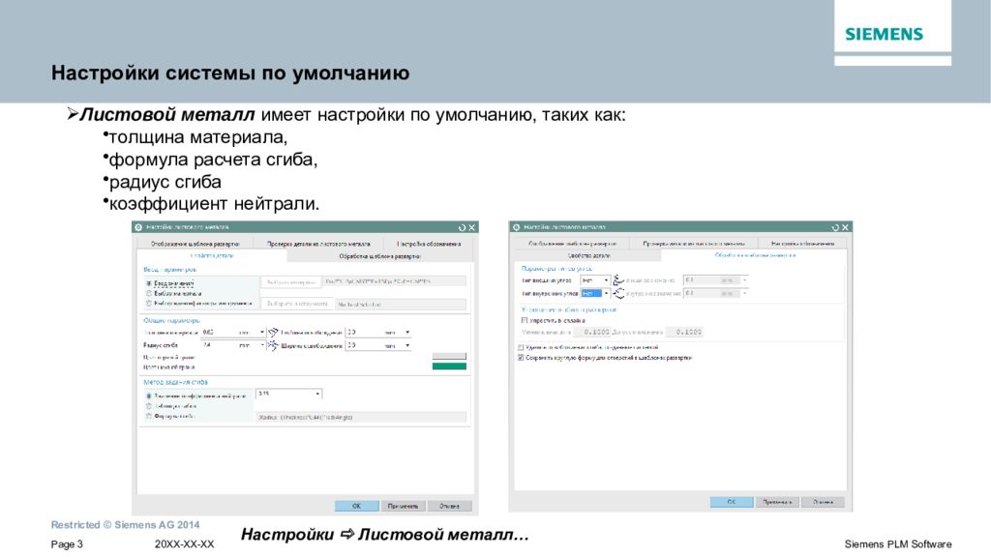
Task: Select 'Ввод значений' radio button
Action: coord(149,283)
